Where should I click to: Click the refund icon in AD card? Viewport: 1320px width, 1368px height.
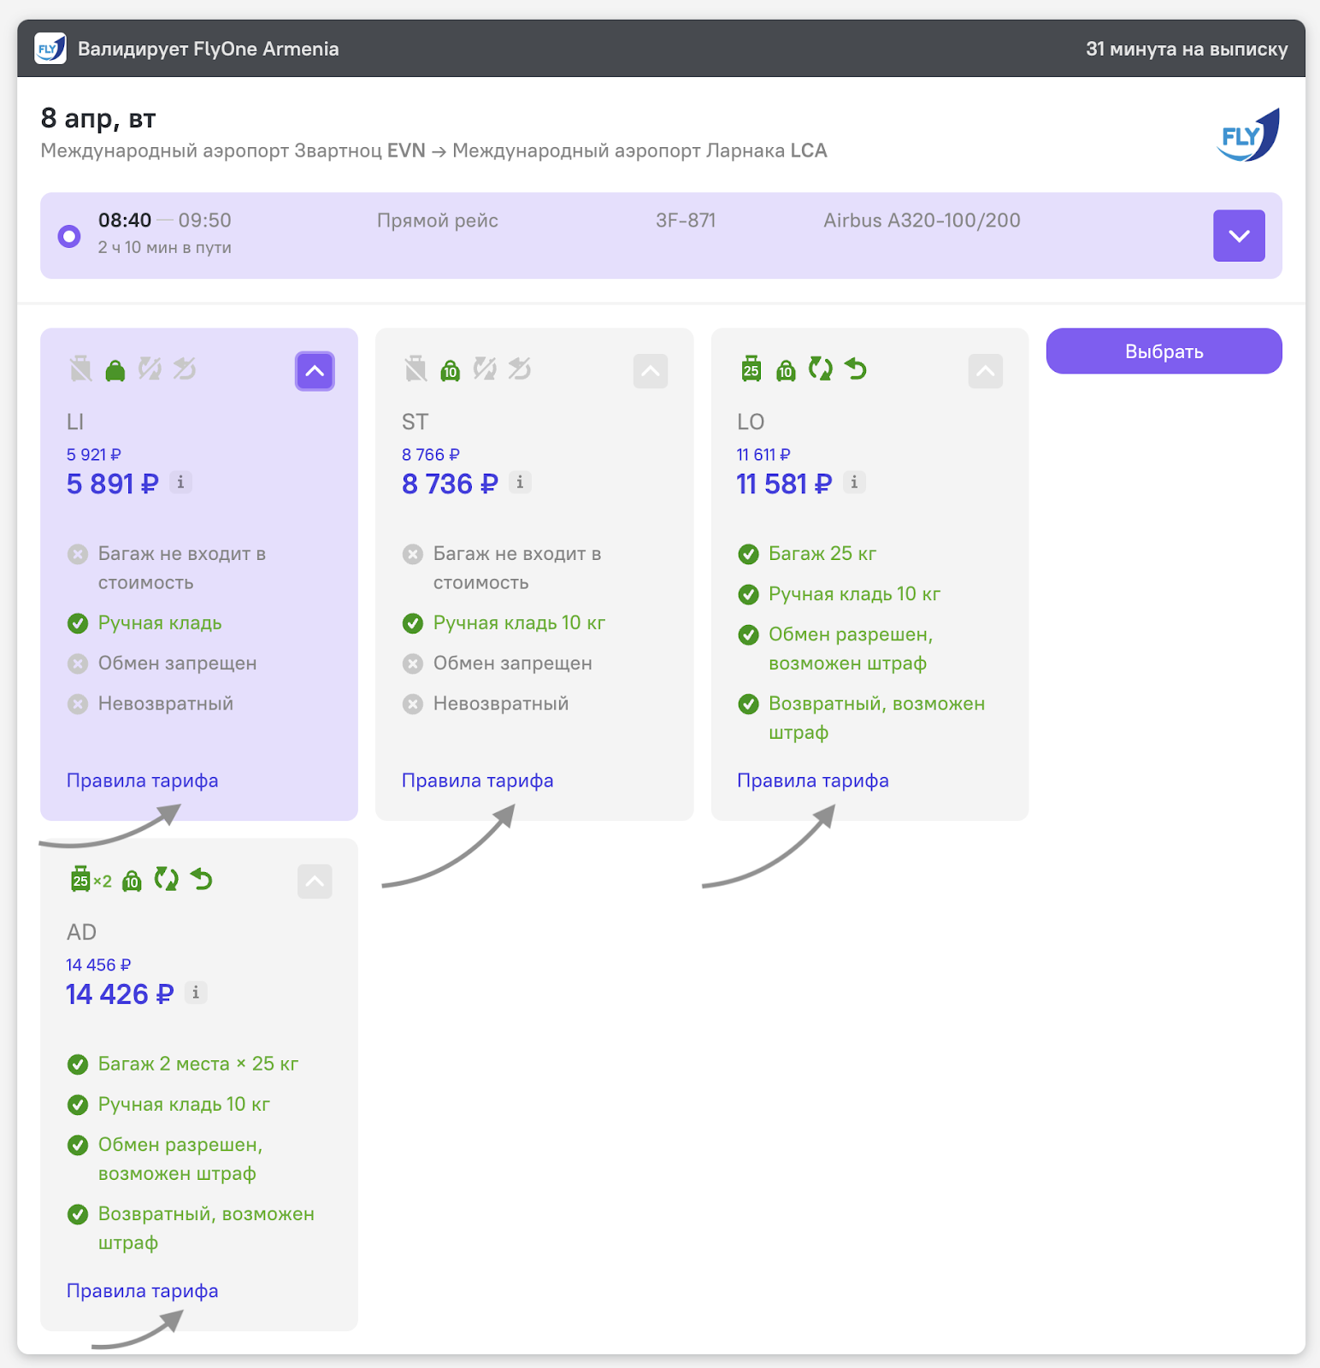[202, 879]
